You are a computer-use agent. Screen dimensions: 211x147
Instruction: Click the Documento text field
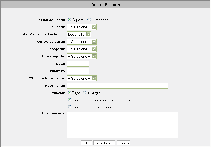[x=117, y=86]
